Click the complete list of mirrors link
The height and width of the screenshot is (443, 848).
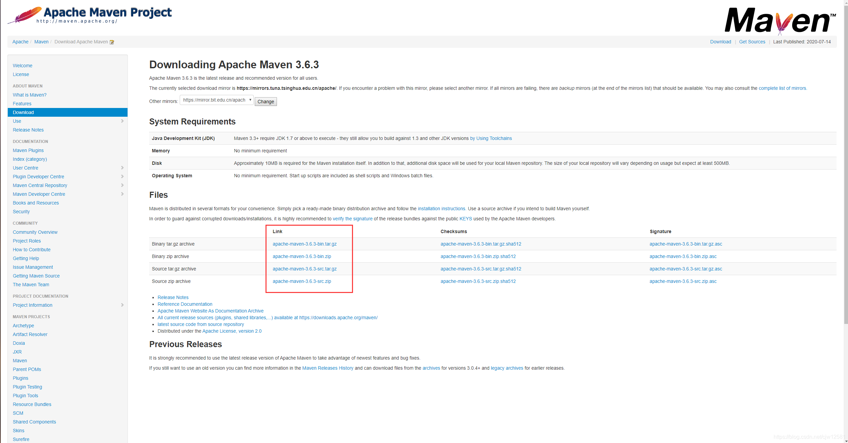pos(782,88)
